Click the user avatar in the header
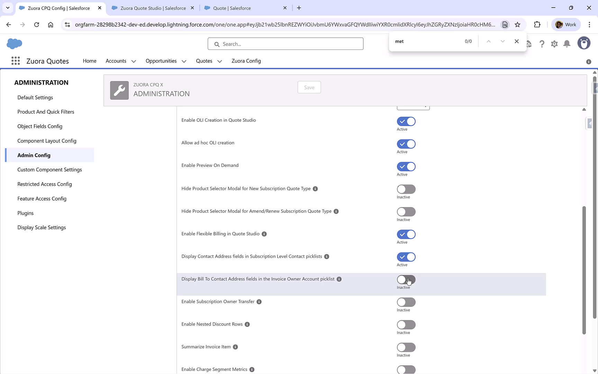The height and width of the screenshot is (374, 598). pyautogui.click(x=584, y=43)
